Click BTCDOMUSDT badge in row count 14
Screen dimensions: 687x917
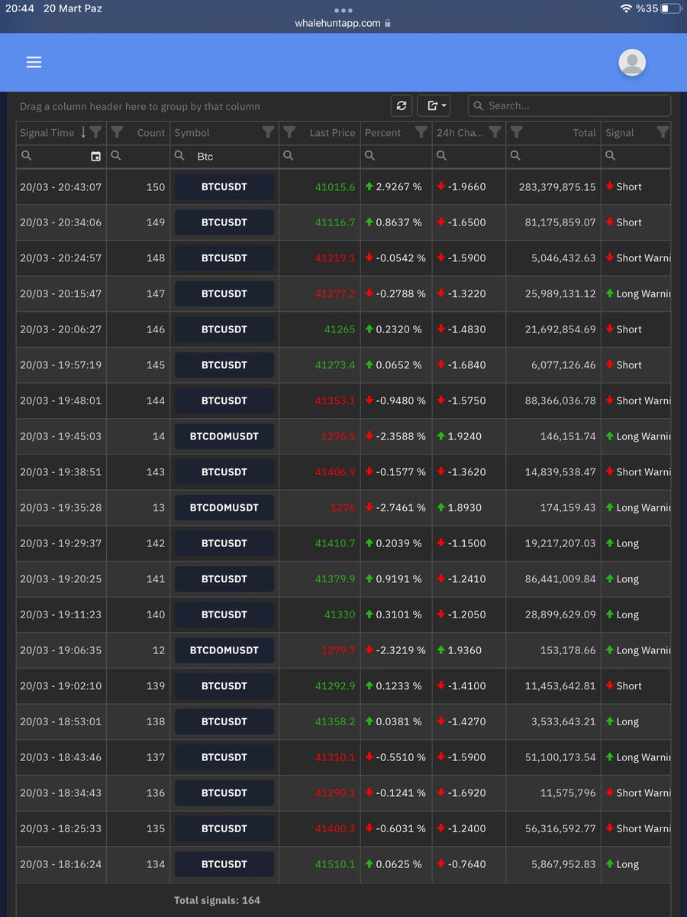point(224,436)
